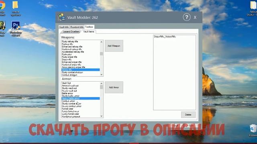257x144 pixels.
Task: Open the Fallout Shelter folder on desktop
Action: point(253,8)
